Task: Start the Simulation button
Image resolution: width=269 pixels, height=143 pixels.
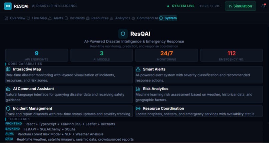Action: 241,6
